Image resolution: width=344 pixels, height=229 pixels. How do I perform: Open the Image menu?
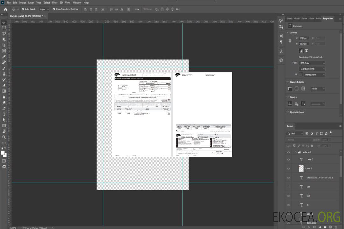coord(22,3)
